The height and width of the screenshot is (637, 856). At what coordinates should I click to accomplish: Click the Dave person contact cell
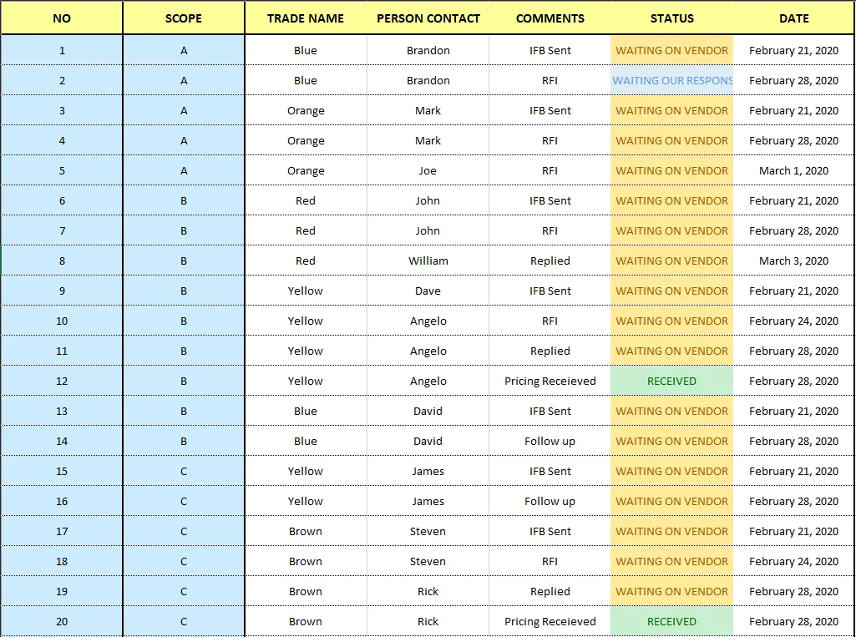[428, 291]
